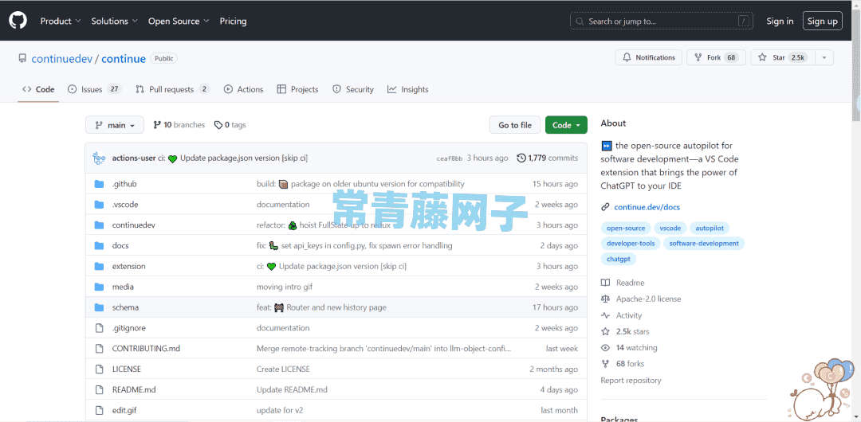The height and width of the screenshot is (422, 861).
Task: Open the CONTRIBUTING.md file
Action: (x=146, y=349)
